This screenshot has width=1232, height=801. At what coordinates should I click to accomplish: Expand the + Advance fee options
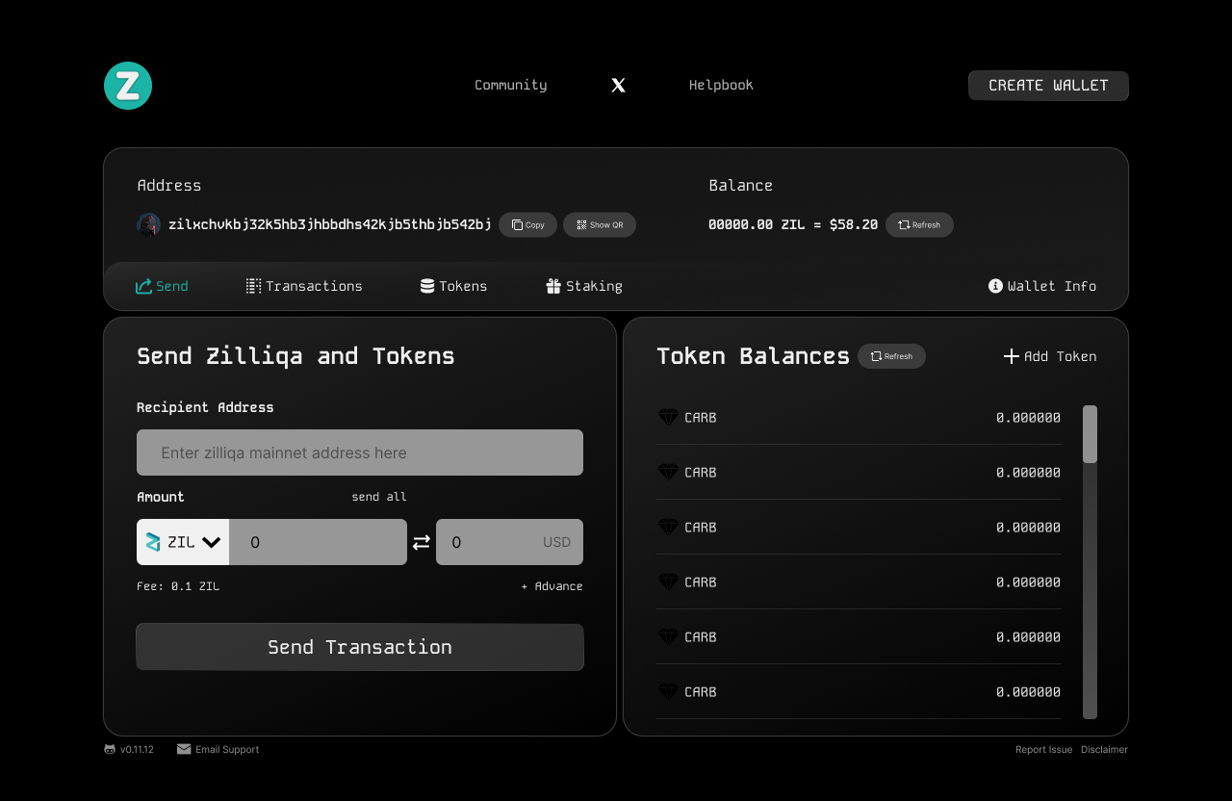[552, 586]
